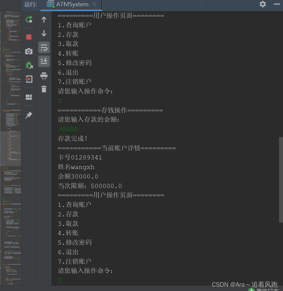
Task: Jump down the stack trace with the down arrow
Action: [x=44, y=34]
